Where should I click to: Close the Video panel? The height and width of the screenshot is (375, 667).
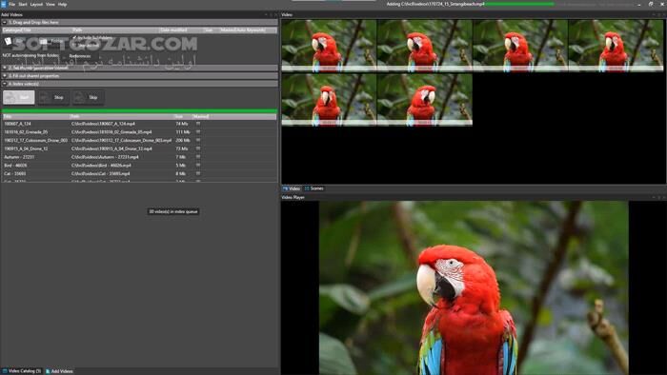pos(663,15)
